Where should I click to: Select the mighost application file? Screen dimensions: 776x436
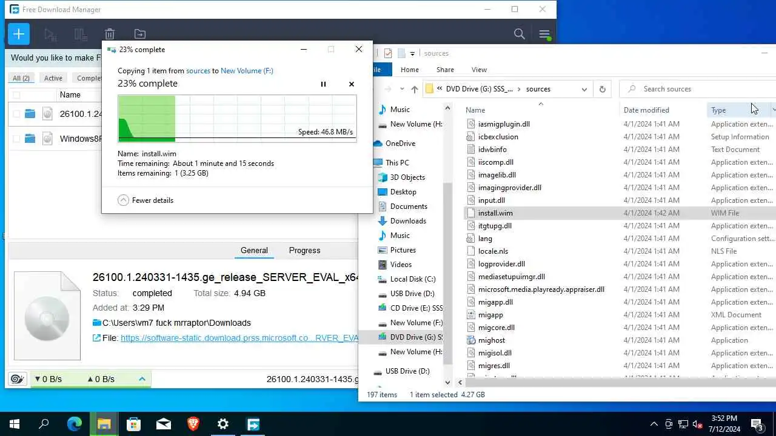[491, 340]
